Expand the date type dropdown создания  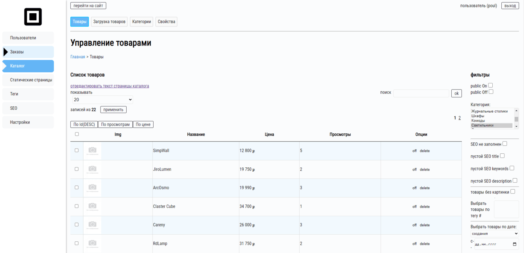[495, 233]
